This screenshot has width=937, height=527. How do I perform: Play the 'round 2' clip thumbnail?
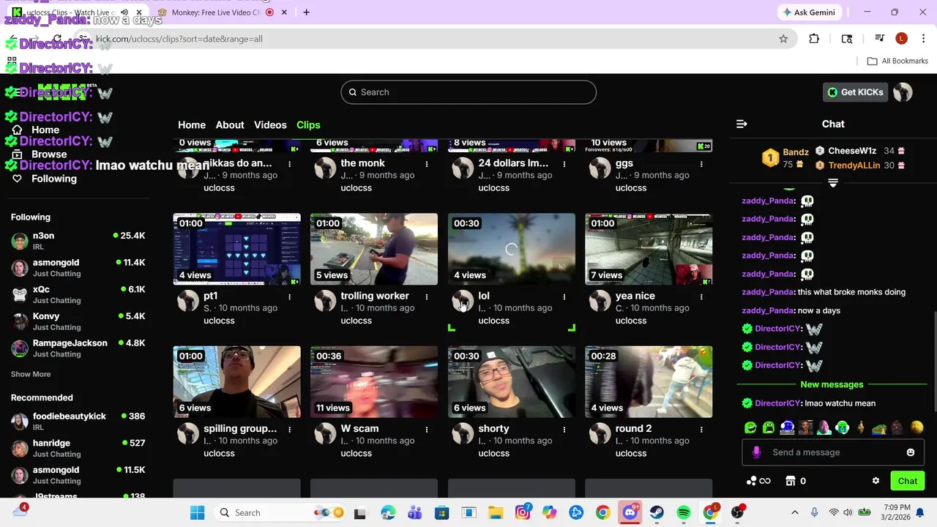(649, 382)
